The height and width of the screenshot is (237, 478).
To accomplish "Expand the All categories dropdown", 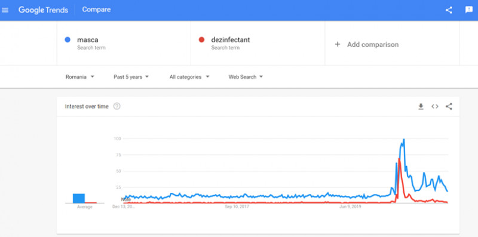I will pos(189,77).
